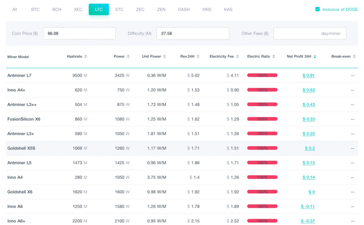Click Inno A6 negative profit link

(307, 206)
